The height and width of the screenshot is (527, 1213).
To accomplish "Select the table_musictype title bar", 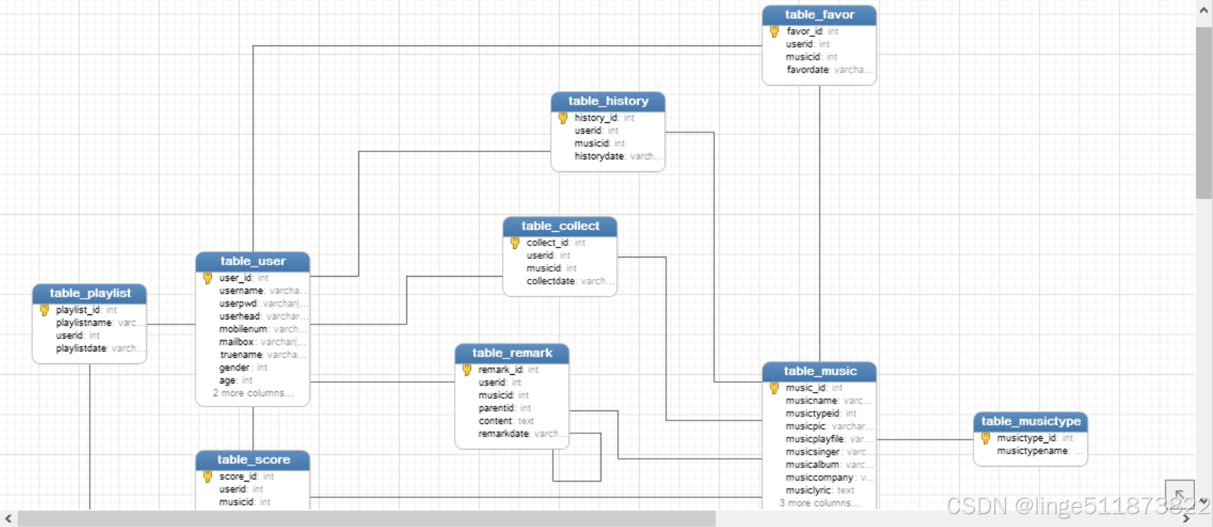I will point(1031,422).
